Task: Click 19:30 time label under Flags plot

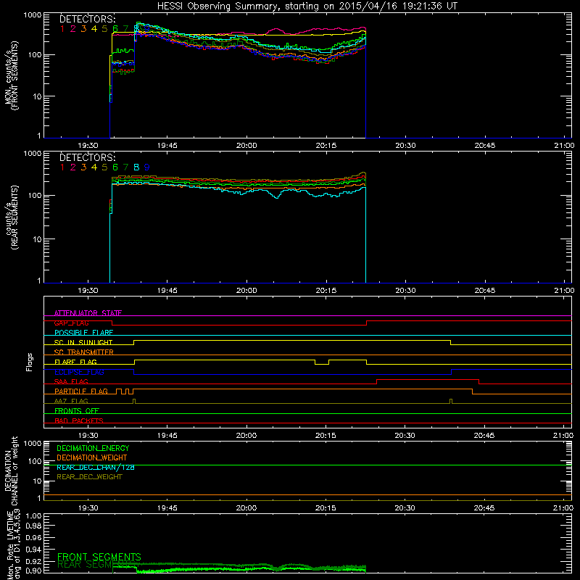Action: pyautogui.click(x=88, y=436)
